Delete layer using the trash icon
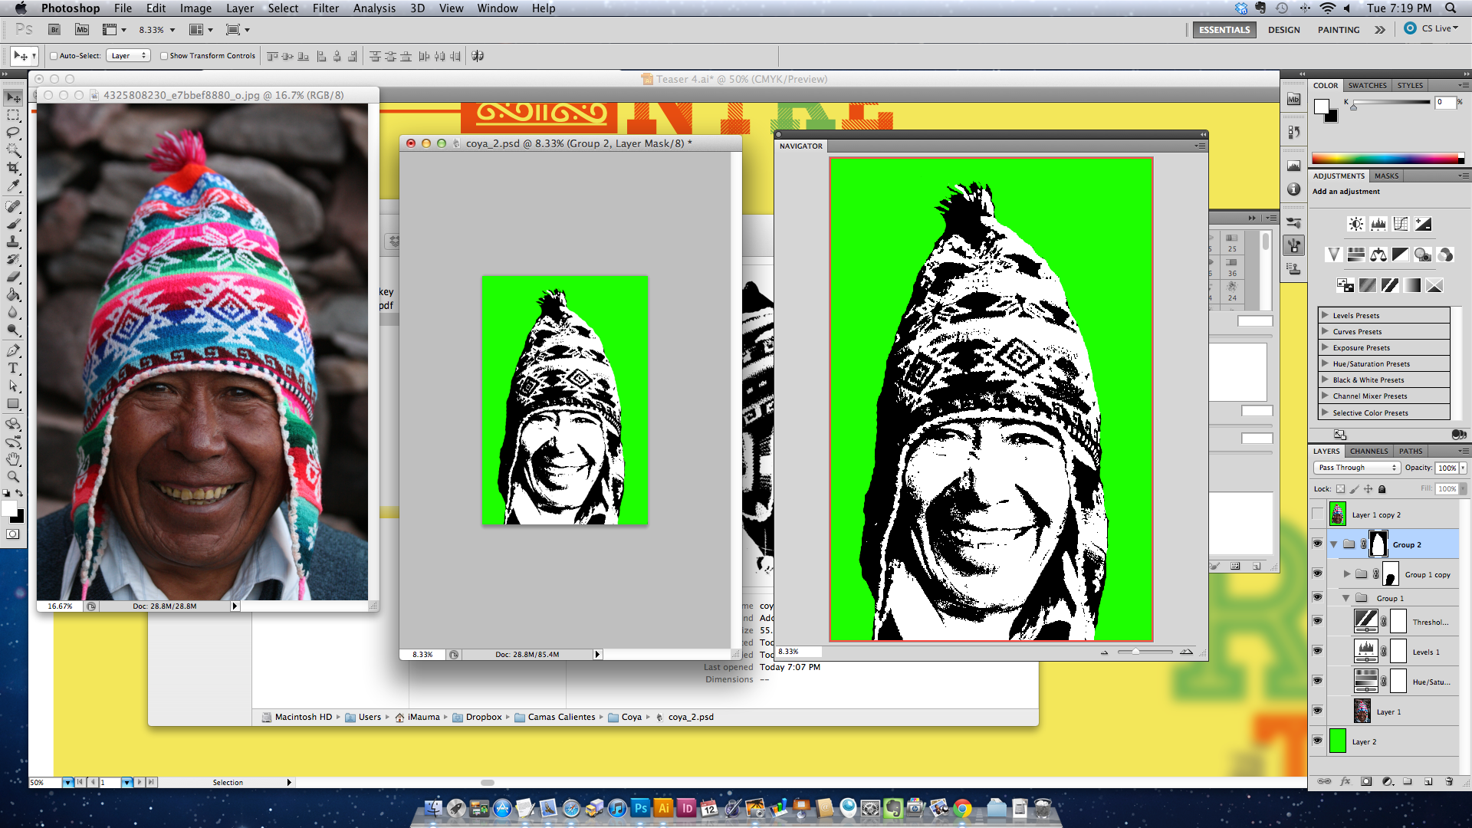This screenshot has height=828, width=1472. pos(1449,781)
